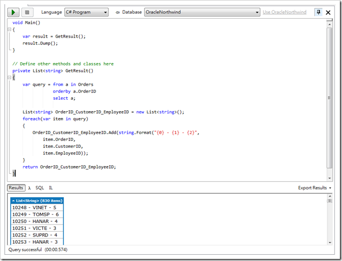Select result row 10253 - HANAR - 3
The width and height of the screenshot is (342, 261).
(x=37, y=242)
